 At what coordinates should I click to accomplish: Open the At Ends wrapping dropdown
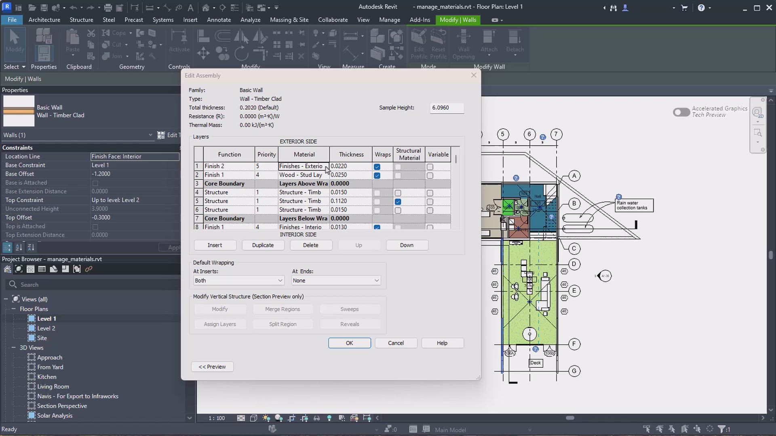336,281
